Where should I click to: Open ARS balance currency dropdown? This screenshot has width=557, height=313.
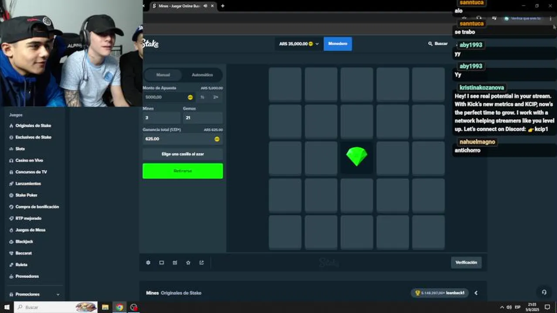point(299,44)
